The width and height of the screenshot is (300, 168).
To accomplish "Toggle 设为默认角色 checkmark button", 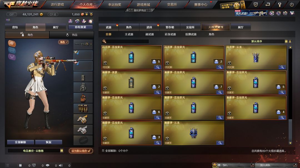I will tap(81, 151).
